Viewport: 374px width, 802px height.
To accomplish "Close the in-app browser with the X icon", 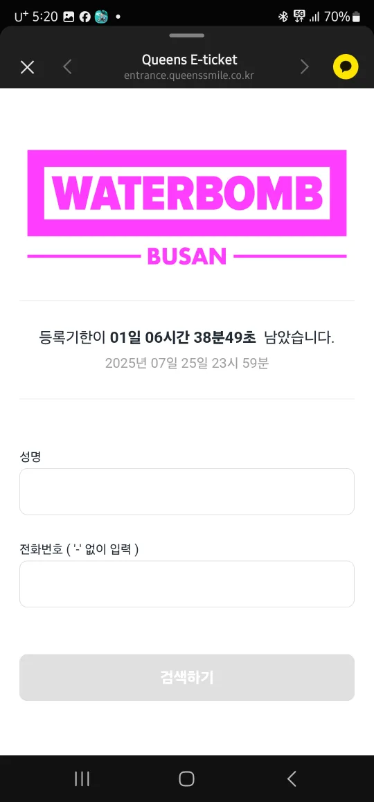I will coord(27,67).
